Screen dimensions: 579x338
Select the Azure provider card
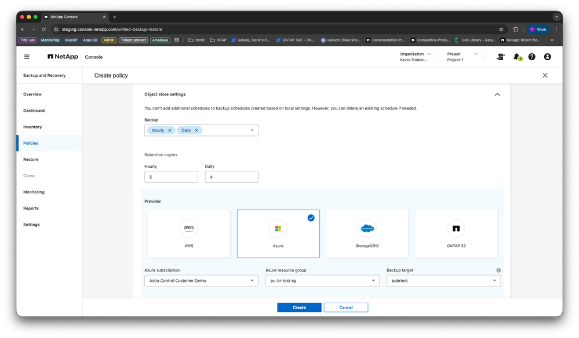[x=278, y=234]
